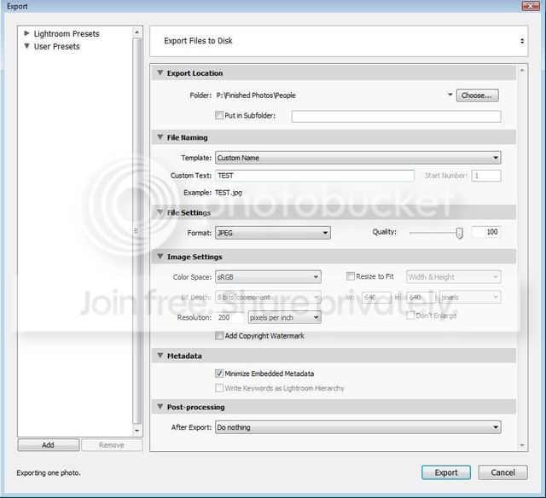Click the Choose... folder button

[478, 96]
